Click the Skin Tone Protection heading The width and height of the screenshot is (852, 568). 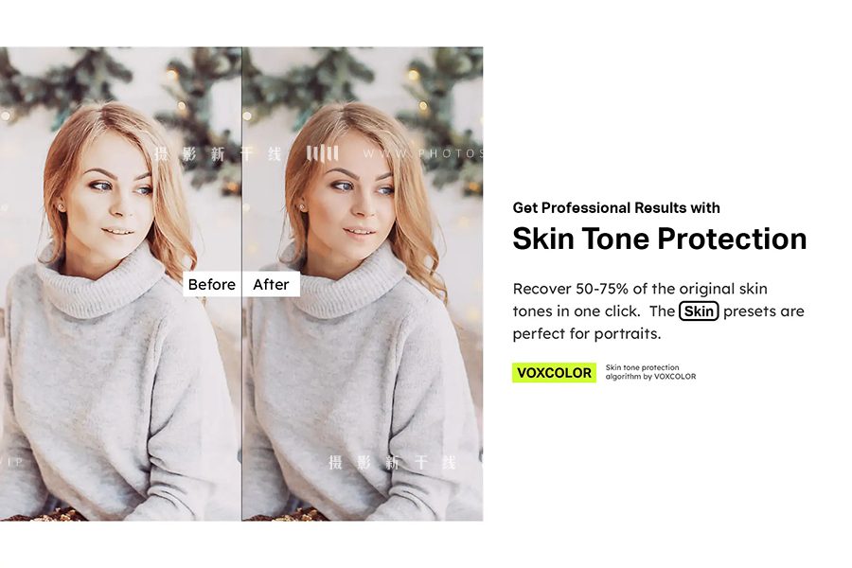tap(659, 239)
